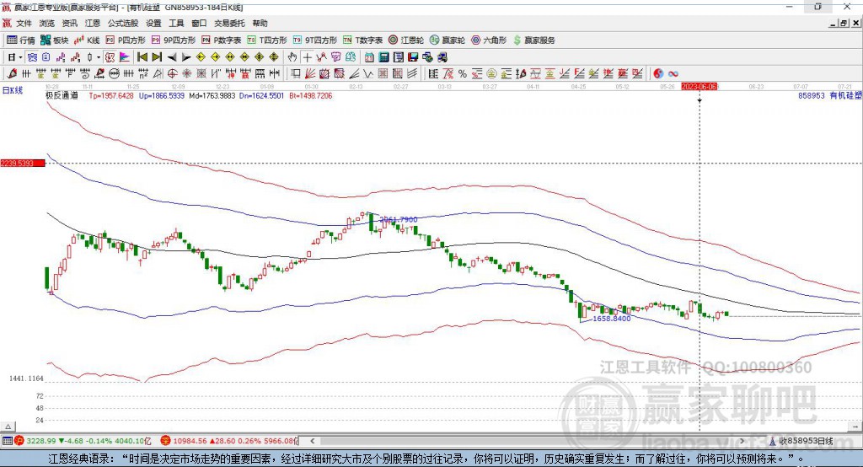Switch to the K线 chart view
Image resolution: width=863 pixels, height=467 pixels.
point(87,40)
